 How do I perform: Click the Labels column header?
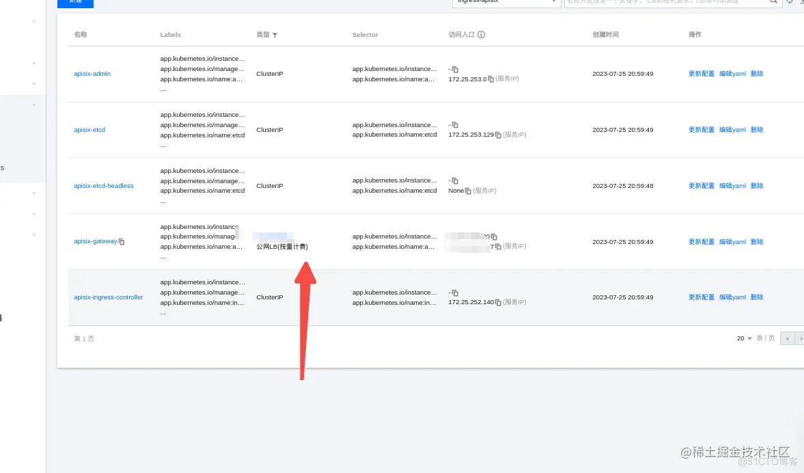tap(170, 35)
